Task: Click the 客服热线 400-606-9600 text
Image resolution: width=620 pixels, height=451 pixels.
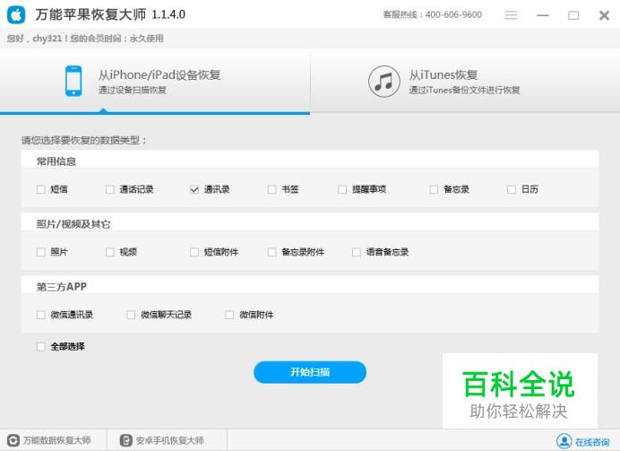Action: pos(433,14)
